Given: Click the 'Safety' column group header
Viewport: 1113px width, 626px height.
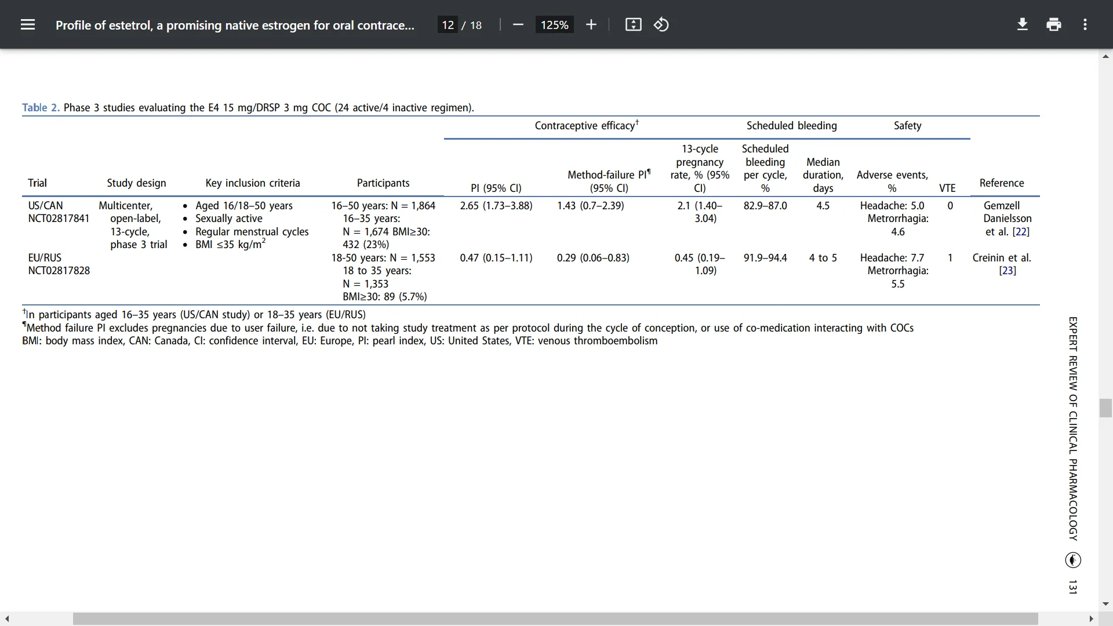Looking at the screenshot, I should pyautogui.click(x=907, y=126).
